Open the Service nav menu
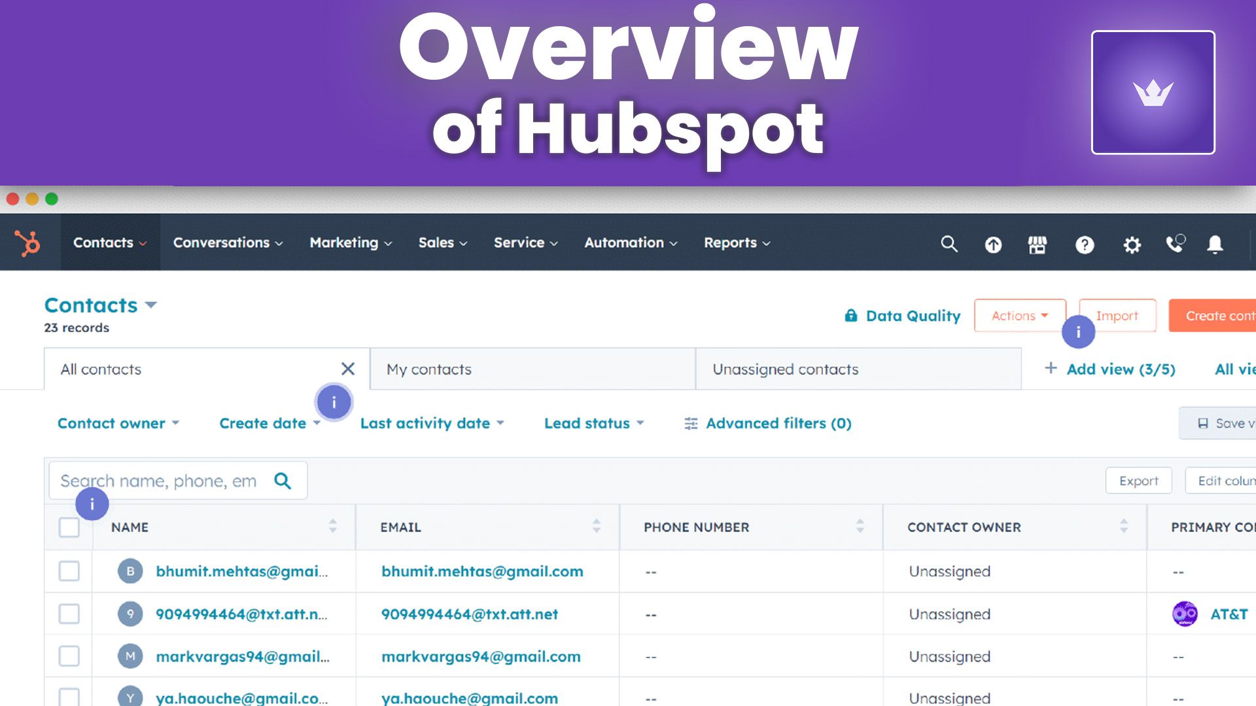The height and width of the screenshot is (706, 1256). [x=526, y=243]
